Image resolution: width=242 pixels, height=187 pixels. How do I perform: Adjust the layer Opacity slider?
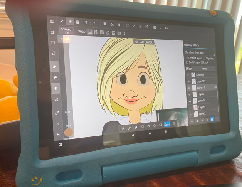(x=199, y=49)
